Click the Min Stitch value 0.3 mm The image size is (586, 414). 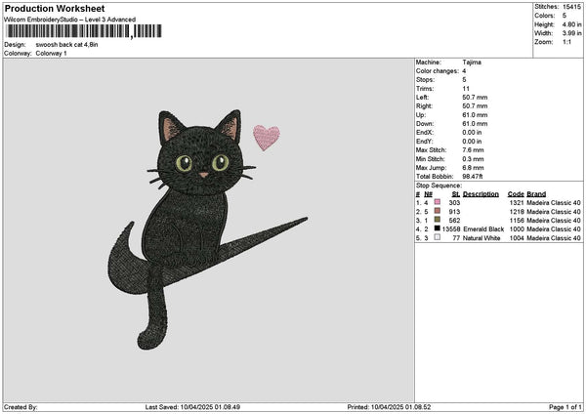(473, 159)
